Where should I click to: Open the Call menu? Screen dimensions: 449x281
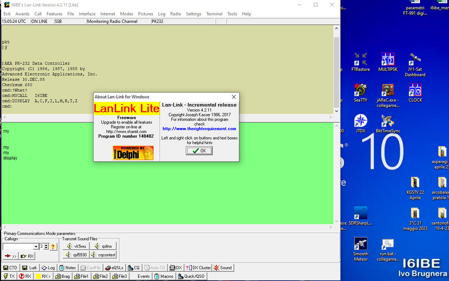38,14
